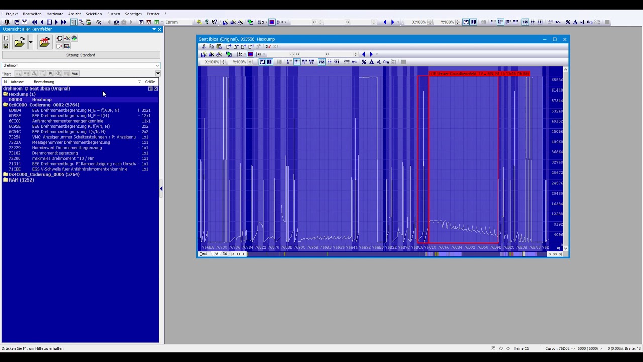Viewport: 643px width, 362px height.
Task: Sort by Größe column header
Action: click(x=150, y=82)
